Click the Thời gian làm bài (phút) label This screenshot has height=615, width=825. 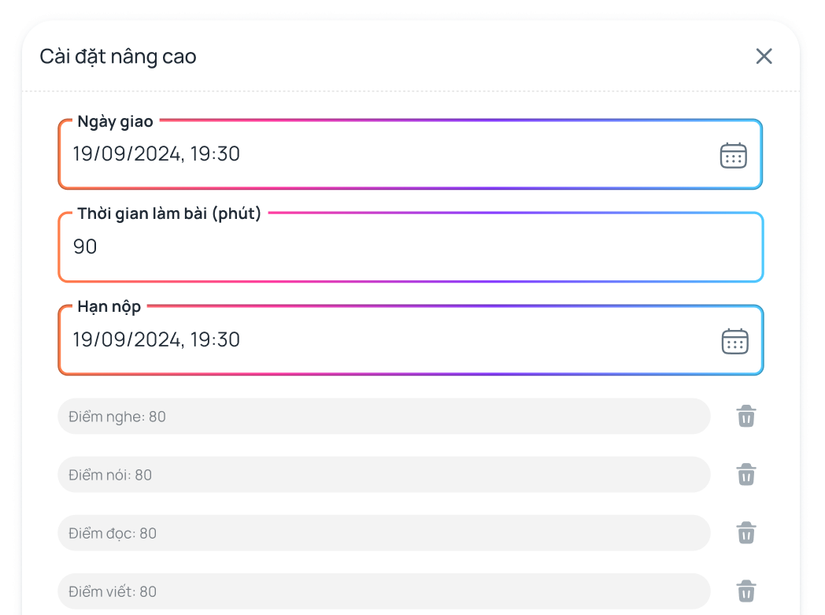pyautogui.click(x=168, y=213)
